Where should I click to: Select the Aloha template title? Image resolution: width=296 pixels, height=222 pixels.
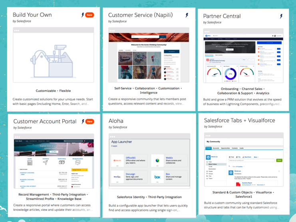pos(116,121)
